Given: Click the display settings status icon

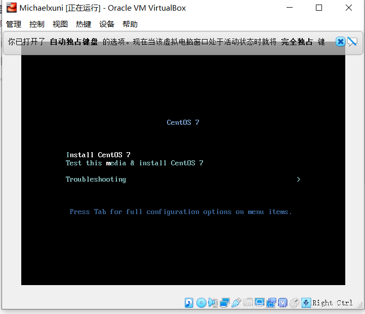Looking at the screenshot, I should click(260, 302).
